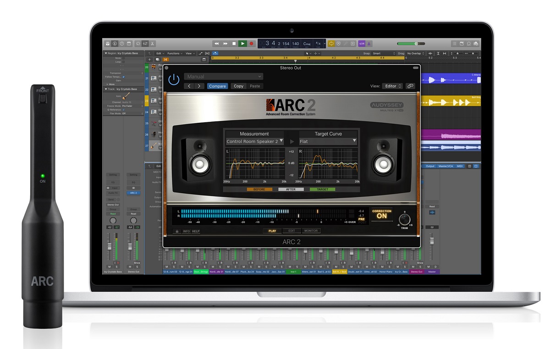The height and width of the screenshot is (349, 550).
Task: Click the HELP button in ARC 2
Action: click(196, 231)
